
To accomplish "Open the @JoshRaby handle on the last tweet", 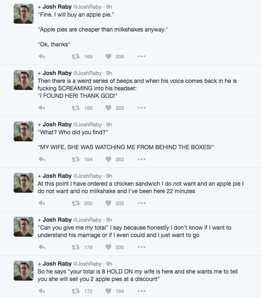I will (x=87, y=264).
